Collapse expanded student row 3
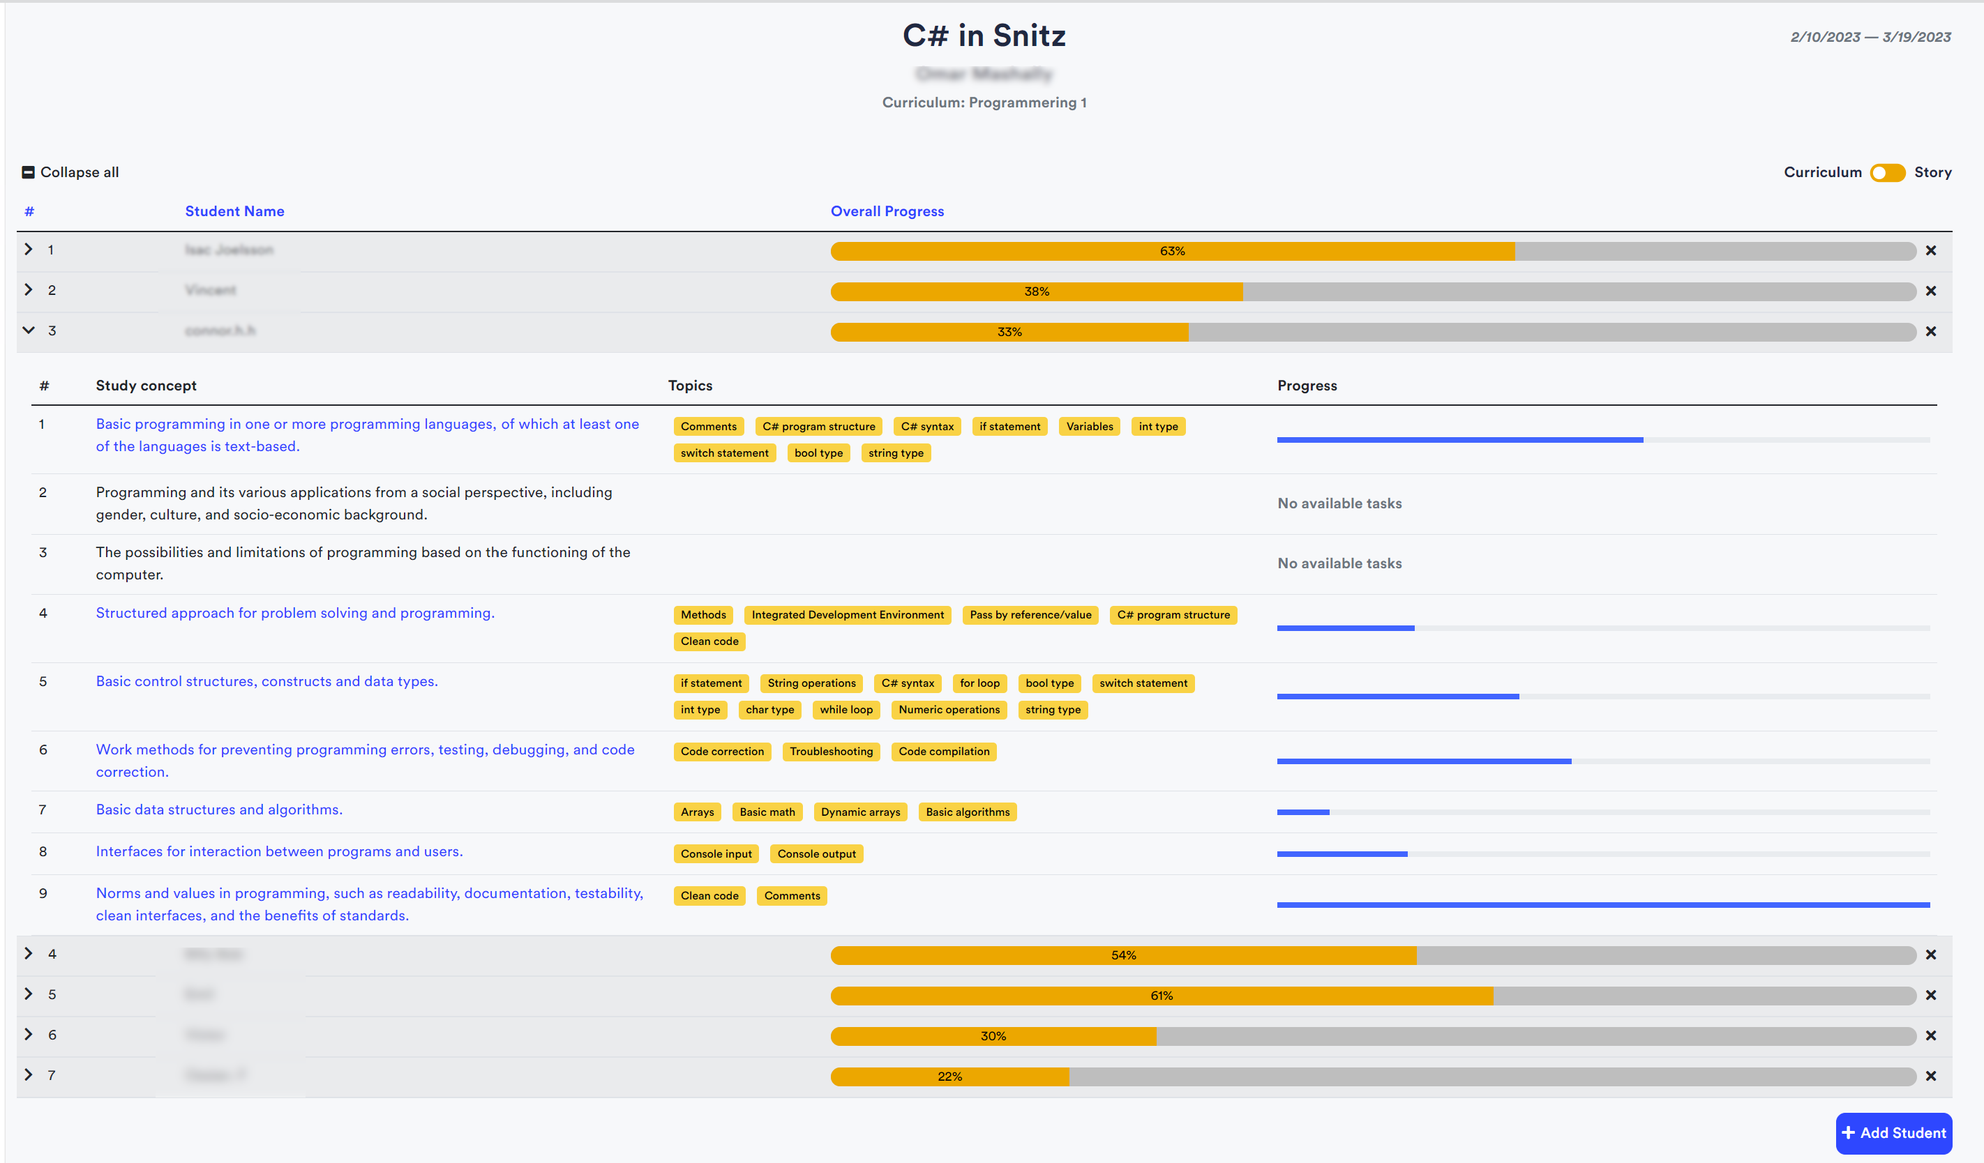 pyautogui.click(x=29, y=330)
